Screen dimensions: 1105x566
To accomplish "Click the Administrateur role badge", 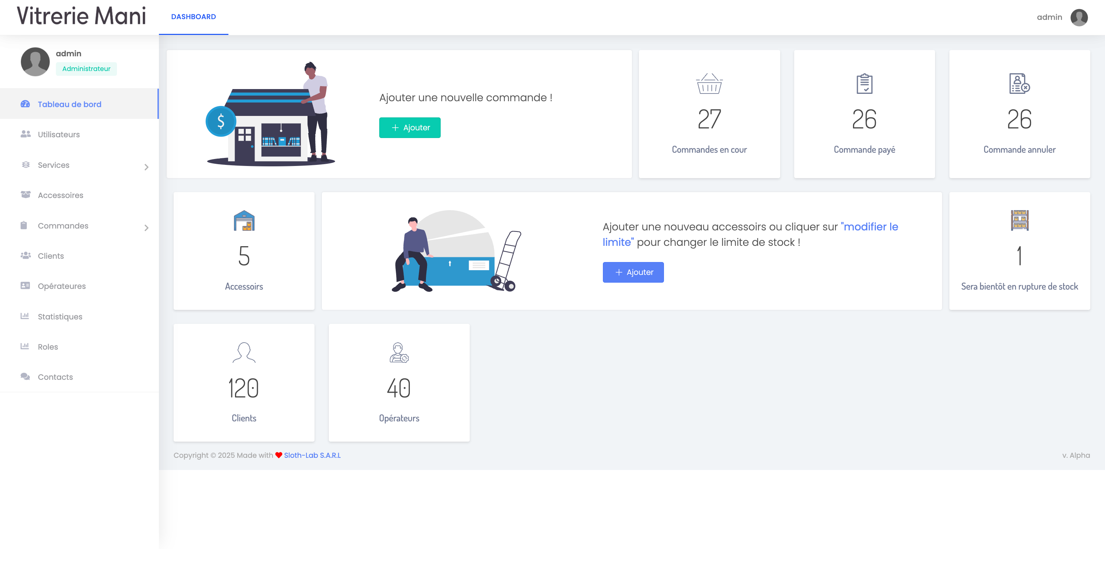I will tap(86, 69).
